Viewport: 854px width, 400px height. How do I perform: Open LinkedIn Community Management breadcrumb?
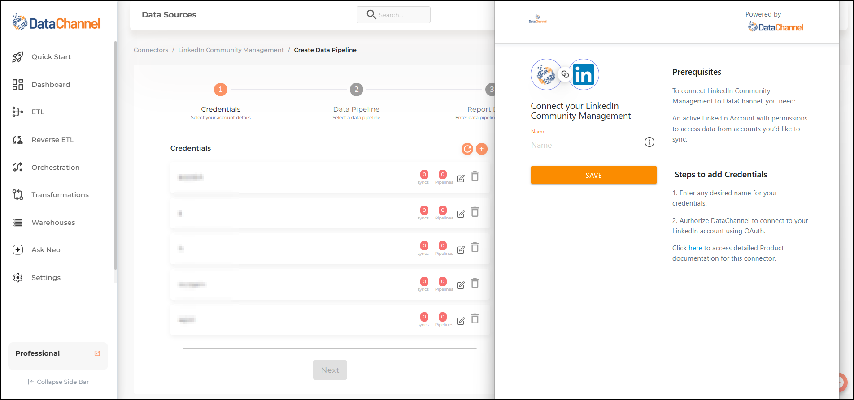[231, 50]
